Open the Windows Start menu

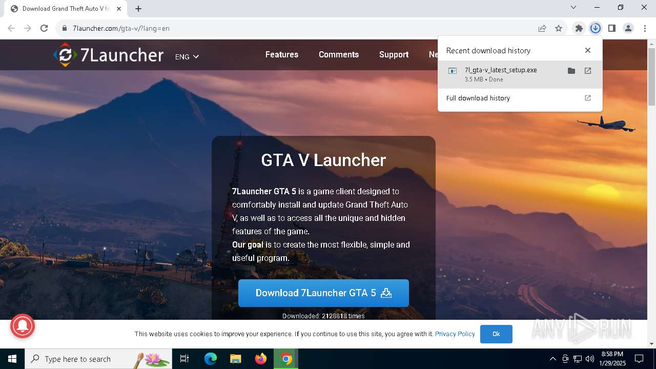click(x=12, y=359)
